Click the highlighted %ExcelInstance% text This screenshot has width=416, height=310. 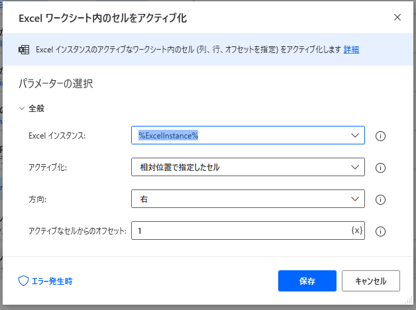(168, 136)
